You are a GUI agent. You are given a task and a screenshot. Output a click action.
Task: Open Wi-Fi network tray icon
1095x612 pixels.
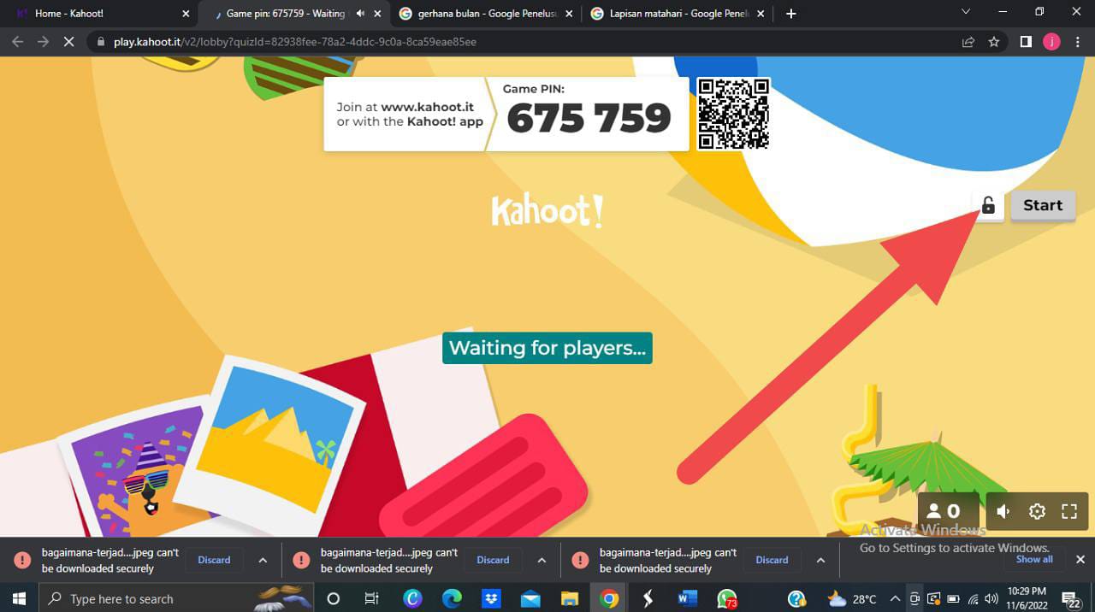pyautogui.click(x=973, y=598)
